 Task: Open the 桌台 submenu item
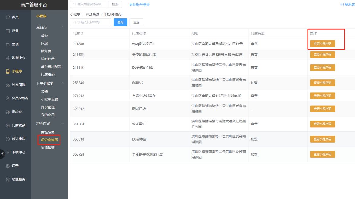click(x=44, y=36)
